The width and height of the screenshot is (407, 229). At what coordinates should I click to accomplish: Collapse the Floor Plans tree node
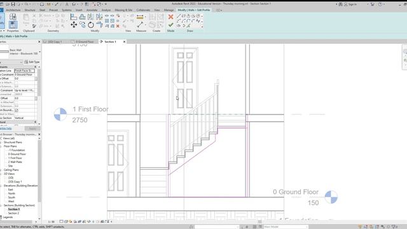pyautogui.click(x=1, y=146)
